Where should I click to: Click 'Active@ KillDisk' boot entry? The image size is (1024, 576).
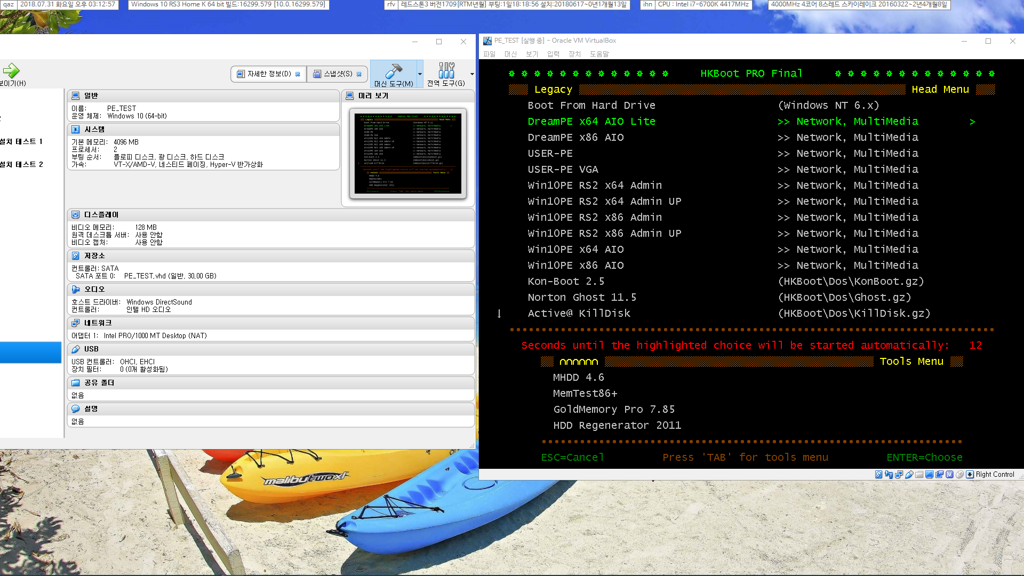[x=579, y=313]
